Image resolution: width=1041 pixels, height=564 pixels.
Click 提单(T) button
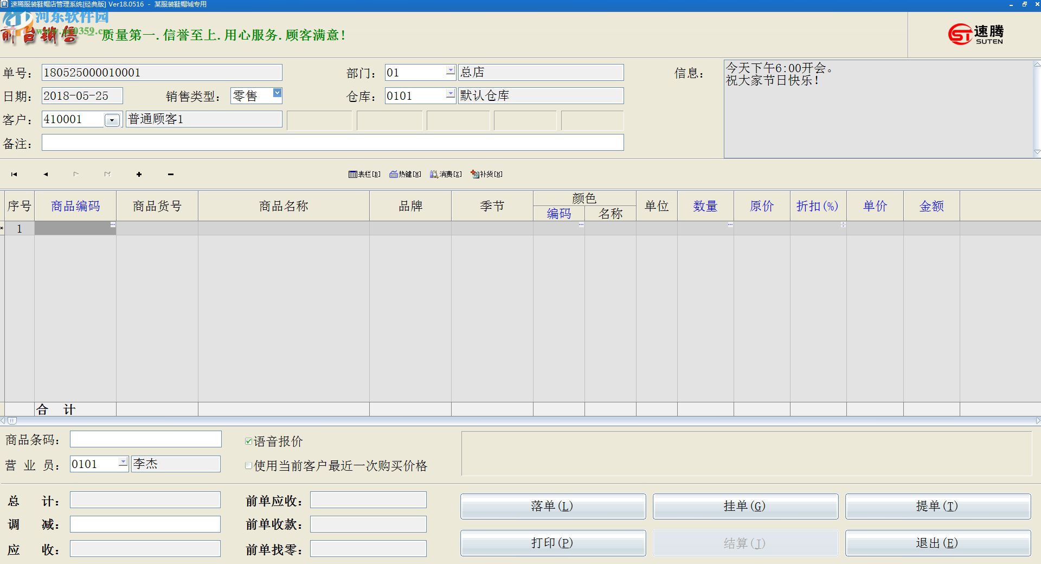(x=938, y=506)
